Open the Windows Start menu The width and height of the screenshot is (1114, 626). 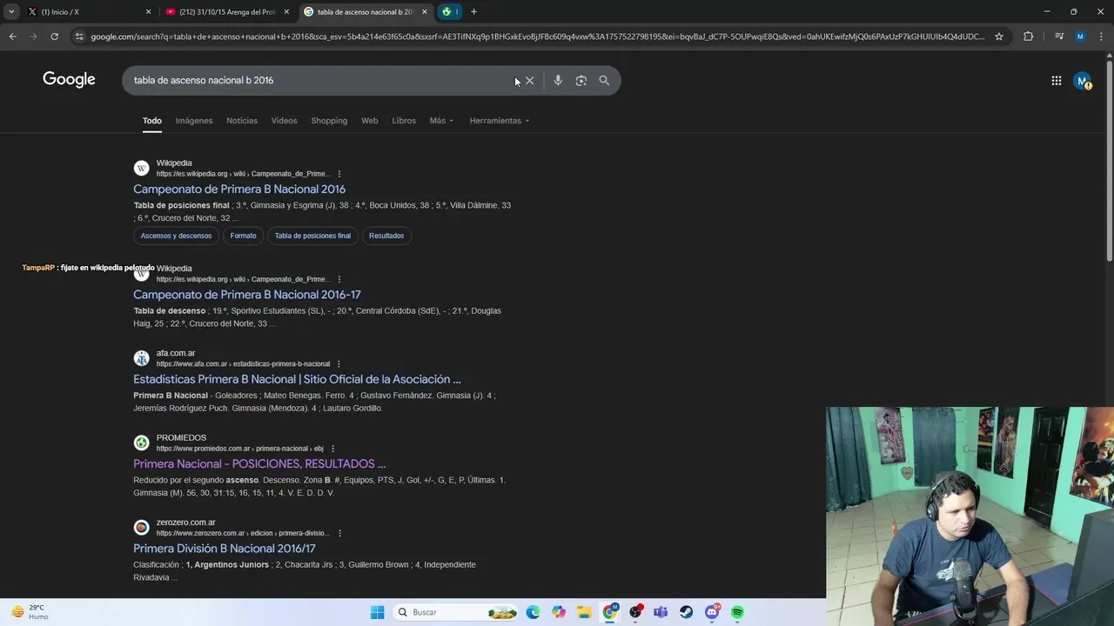pyautogui.click(x=377, y=612)
